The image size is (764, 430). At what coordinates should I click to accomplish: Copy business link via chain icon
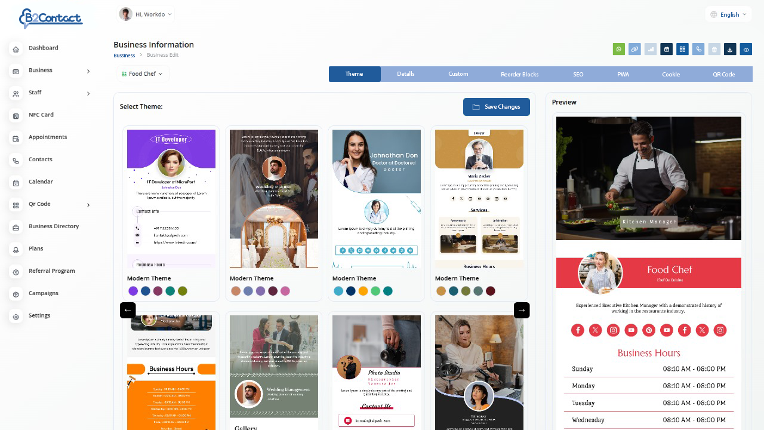coord(634,49)
